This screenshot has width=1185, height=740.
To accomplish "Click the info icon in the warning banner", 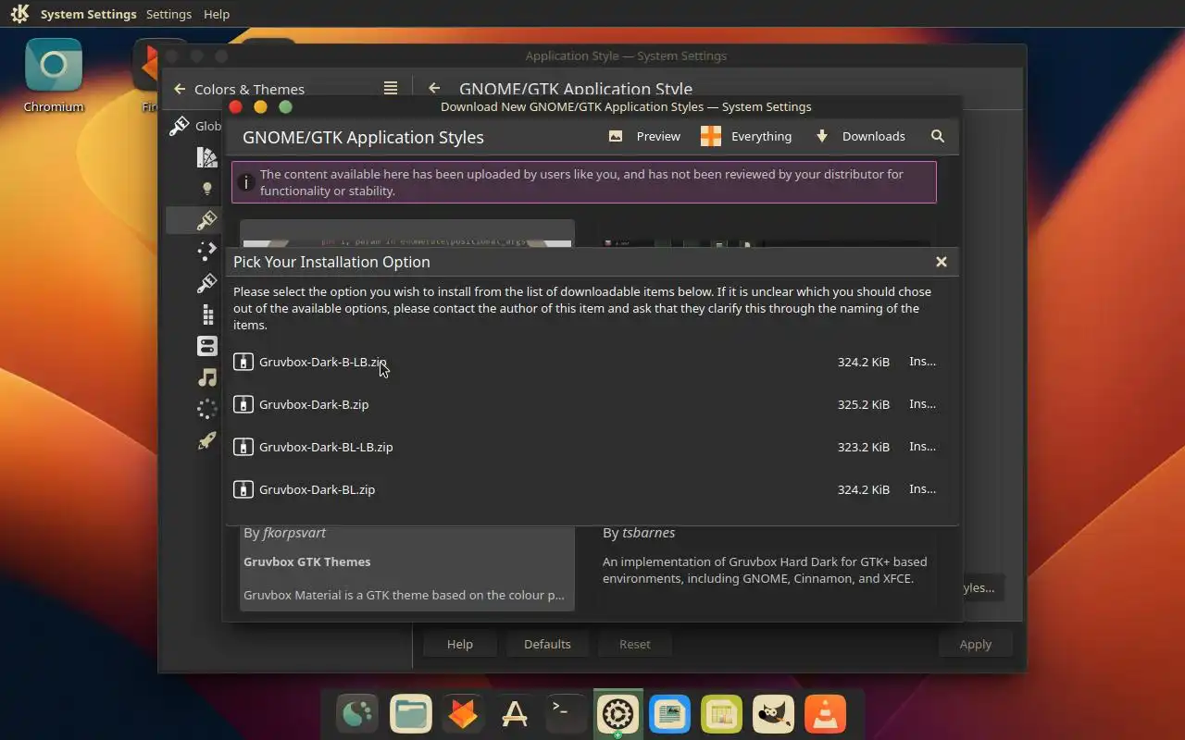I will (245, 182).
